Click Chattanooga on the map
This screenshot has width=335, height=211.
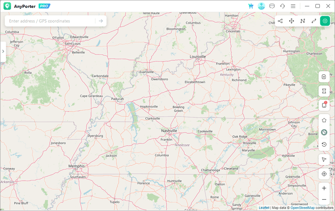pyautogui.click(x=210, y=170)
